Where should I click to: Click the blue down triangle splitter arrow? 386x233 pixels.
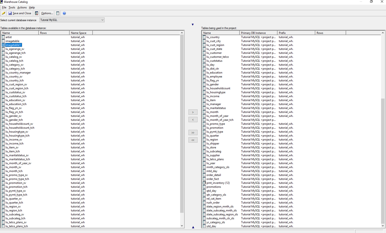192,24
